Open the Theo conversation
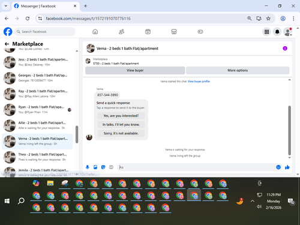The image size is (300, 225). [37, 157]
